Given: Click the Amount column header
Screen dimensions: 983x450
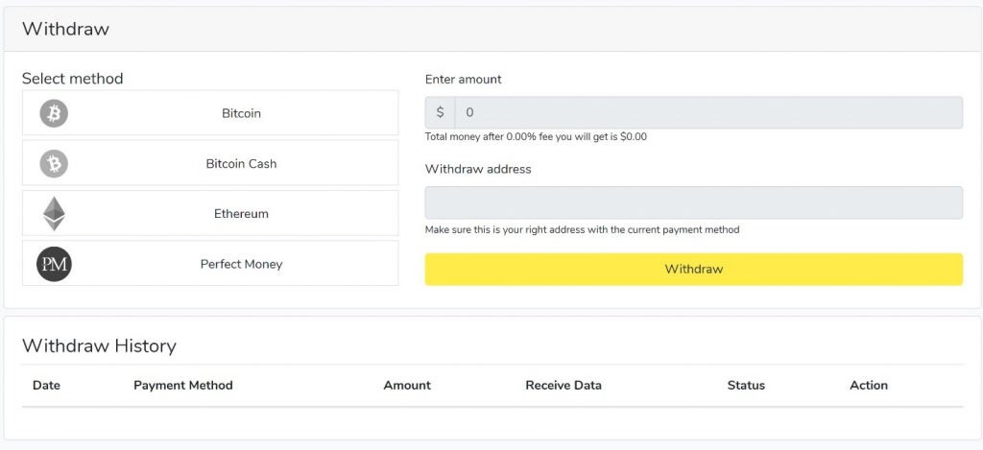Looking at the screenshot, I should click(x=407, y=386).
